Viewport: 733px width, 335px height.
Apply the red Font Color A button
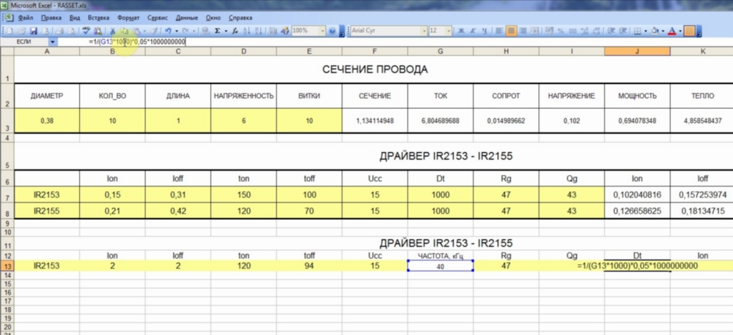tap(671, 31)
